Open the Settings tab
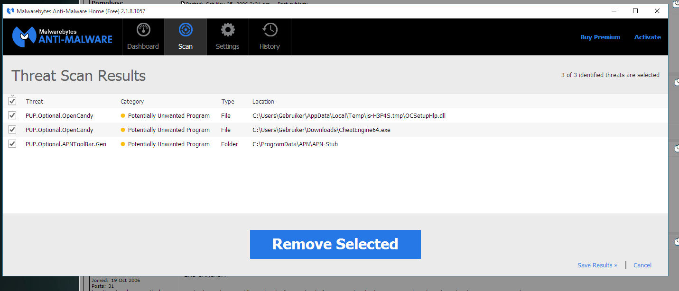This screenshot has width=679, height=291. pos(227,37)
